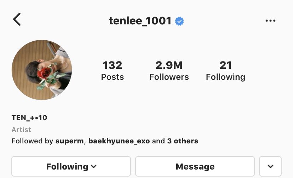Screen dimensions: 293x178
Task: Tap the Artist category label
Action: tap(21, 130)
